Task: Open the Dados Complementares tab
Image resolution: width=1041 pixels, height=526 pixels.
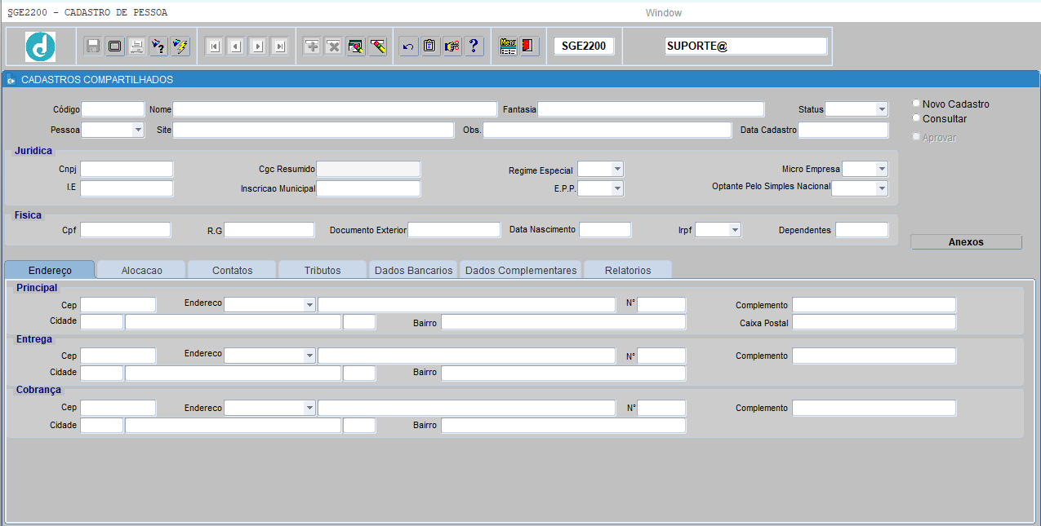Action: tap(521, 270)
